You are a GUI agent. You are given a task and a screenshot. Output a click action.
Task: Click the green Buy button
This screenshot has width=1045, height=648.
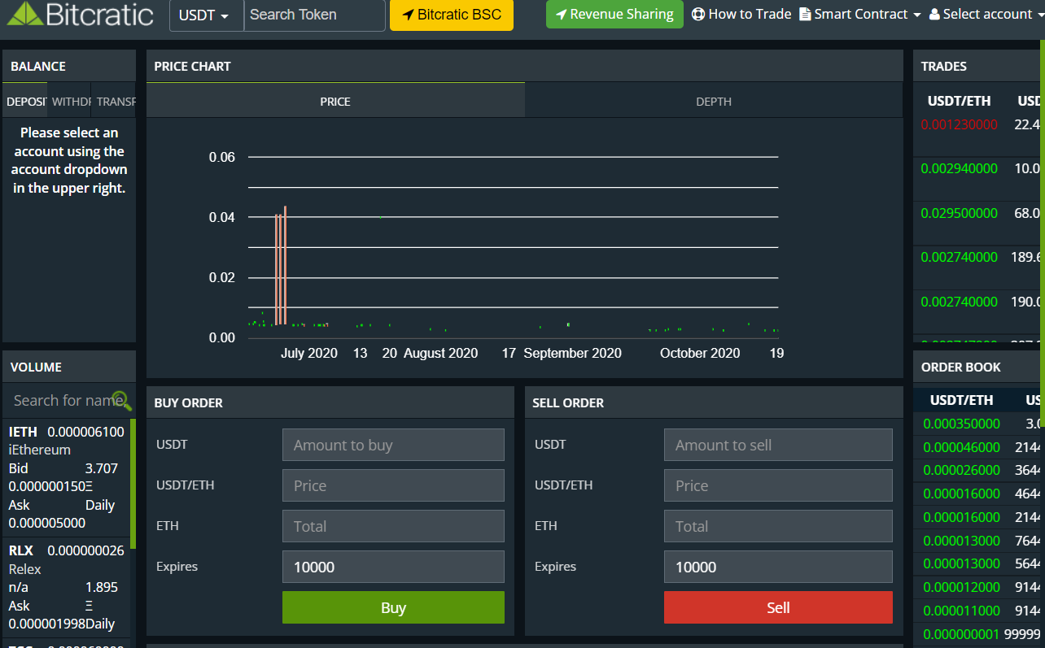[x=393, y=607]
